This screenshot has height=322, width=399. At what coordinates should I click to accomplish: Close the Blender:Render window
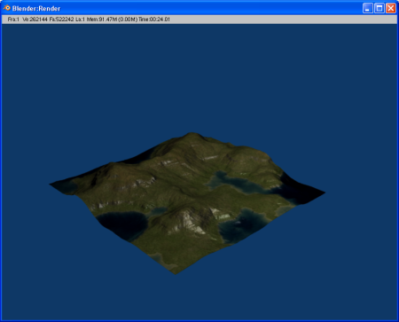(391, 8)
